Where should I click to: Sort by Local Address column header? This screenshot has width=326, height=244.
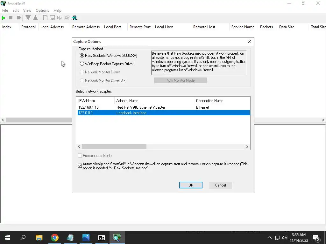click(x=54, y=27)
